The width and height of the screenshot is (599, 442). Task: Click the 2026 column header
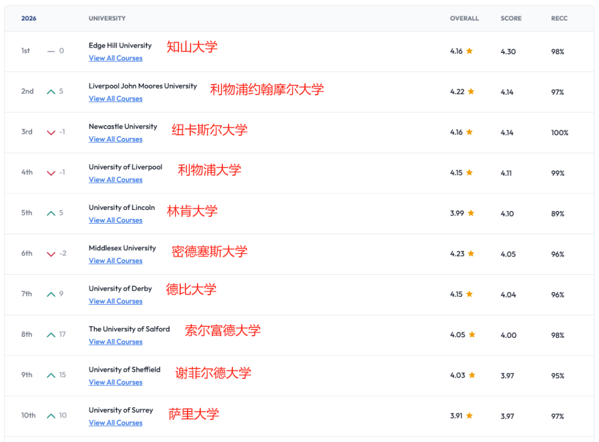click(29, 18)
